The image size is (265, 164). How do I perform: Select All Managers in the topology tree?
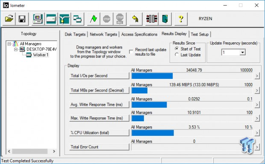31,44
